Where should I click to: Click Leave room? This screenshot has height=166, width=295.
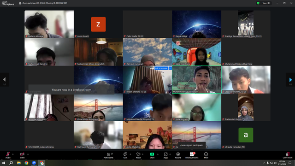288,155
